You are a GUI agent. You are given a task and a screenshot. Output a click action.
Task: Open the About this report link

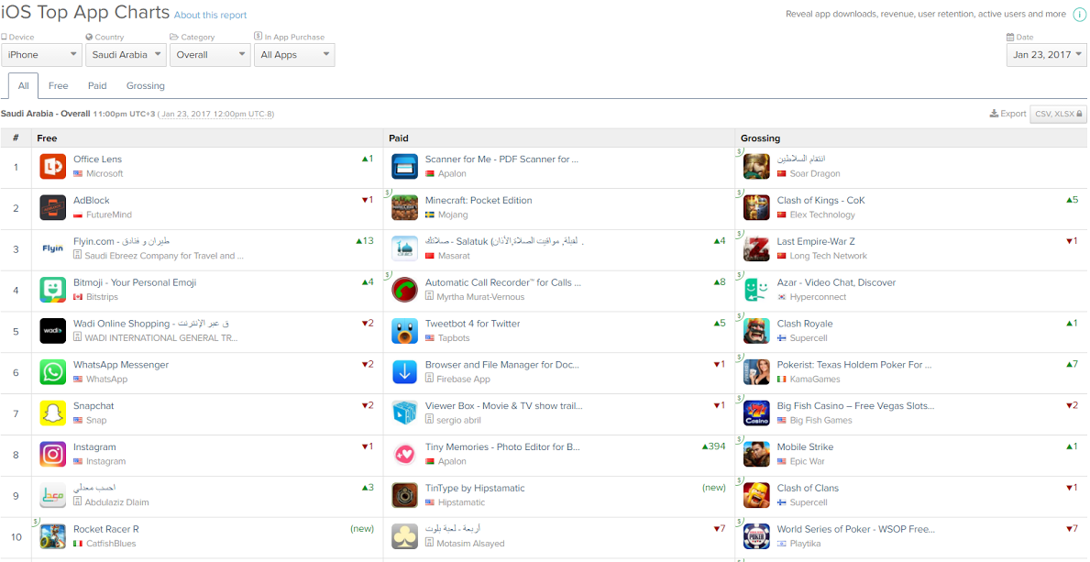[x=210, y=16]
